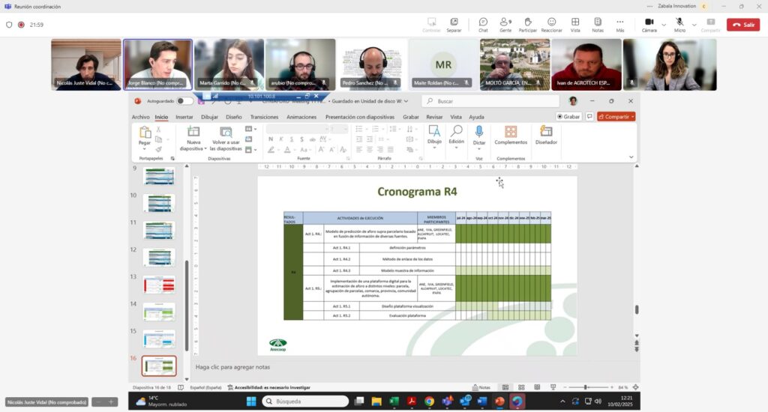
Task: Toggle Cursiva italic formatting
Action: pyautogui.click(x=281, y=139)
